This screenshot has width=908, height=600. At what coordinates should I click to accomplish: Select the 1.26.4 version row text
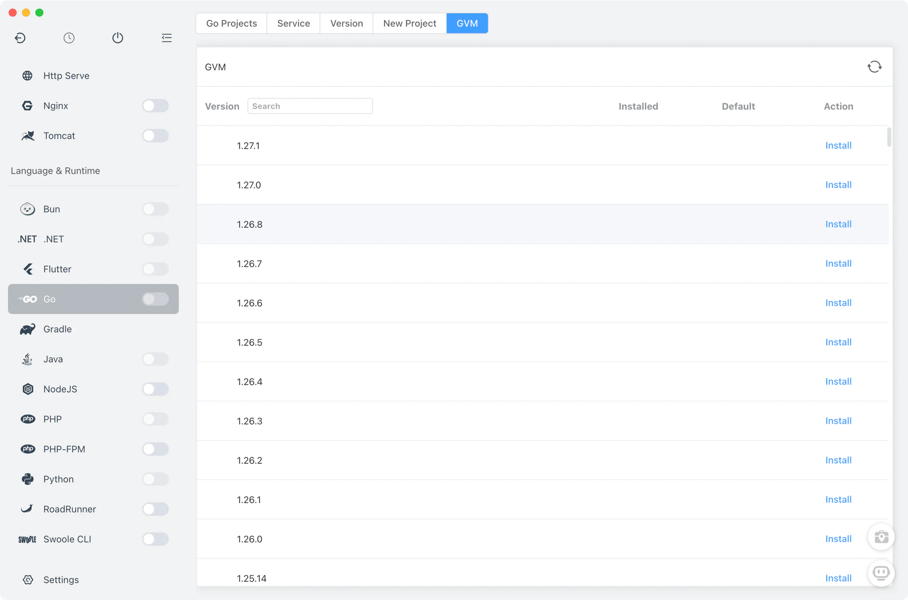pos(250,382)
